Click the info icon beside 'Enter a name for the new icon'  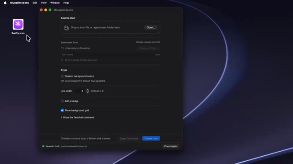[62, 60]
